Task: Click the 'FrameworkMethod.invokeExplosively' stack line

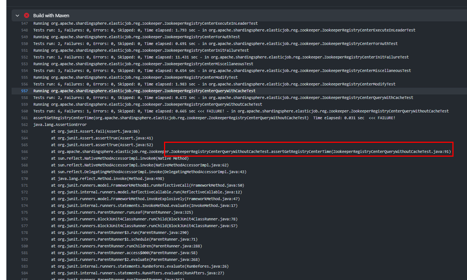Action: (145, 199)
